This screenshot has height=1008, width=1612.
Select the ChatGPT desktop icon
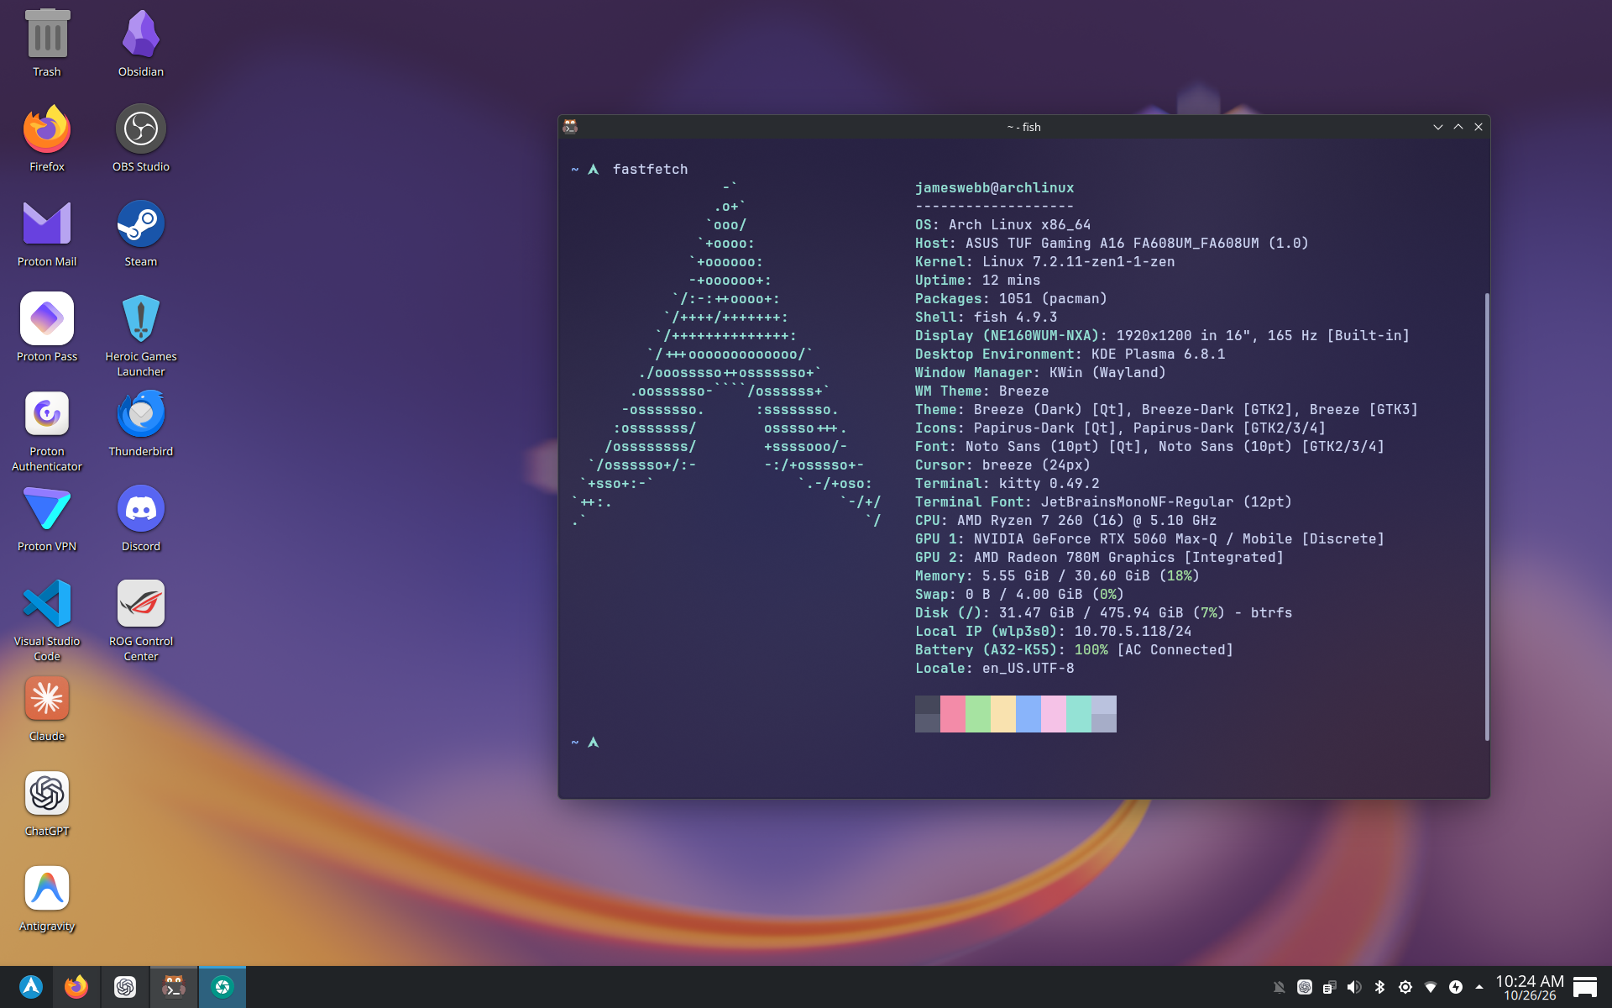coord(47,802)
